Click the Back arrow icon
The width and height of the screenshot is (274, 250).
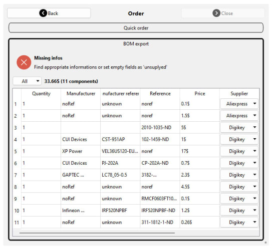[x=43, y=13]
